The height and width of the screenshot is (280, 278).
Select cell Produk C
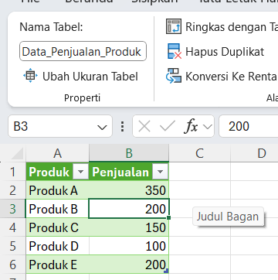point(58,227)
